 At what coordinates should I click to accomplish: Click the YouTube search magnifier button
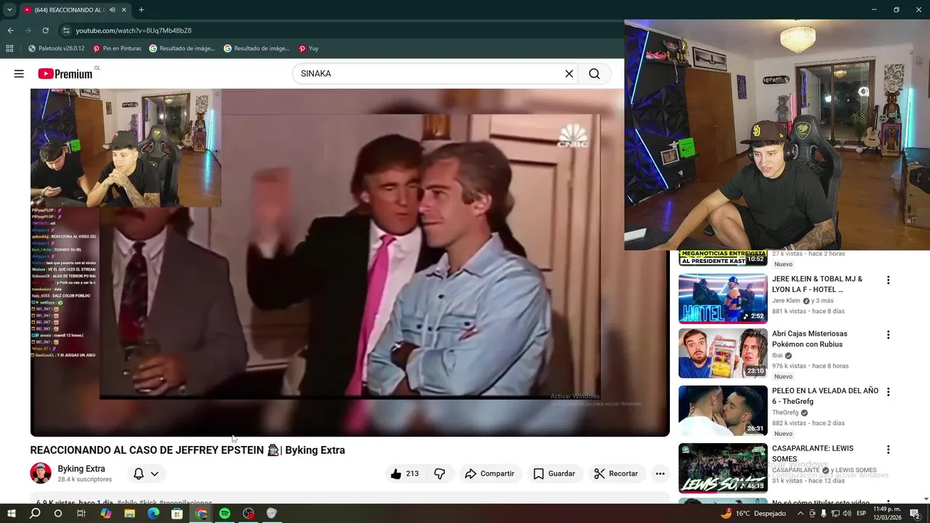tap(594, 73)
